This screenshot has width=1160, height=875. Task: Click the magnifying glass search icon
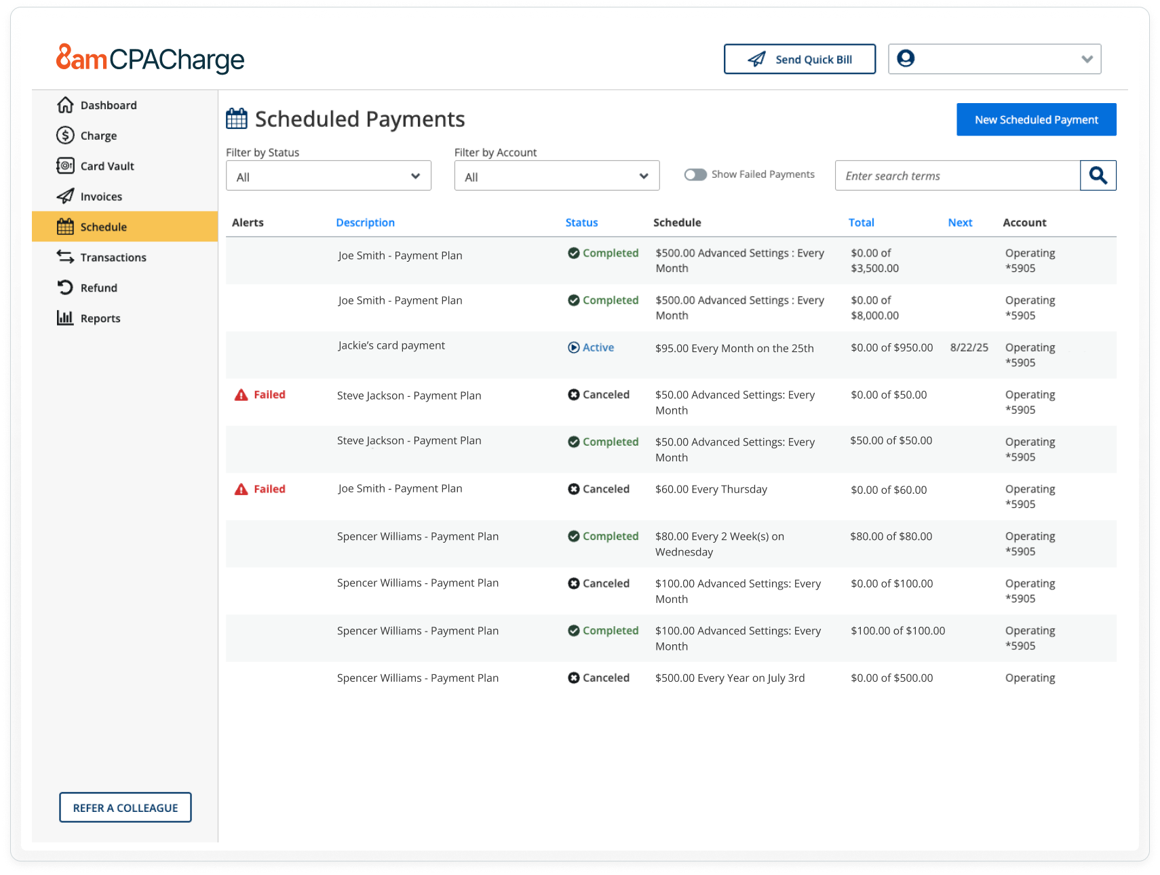pyautogui.click(x=1098, y=175)
